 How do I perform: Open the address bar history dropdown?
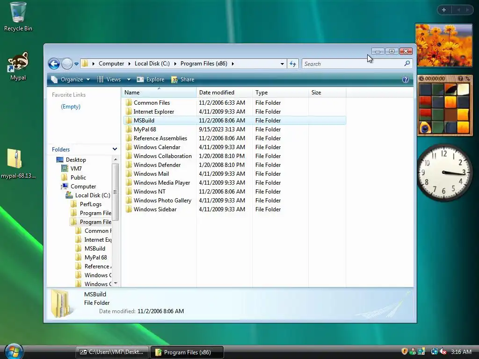(282, 64)
